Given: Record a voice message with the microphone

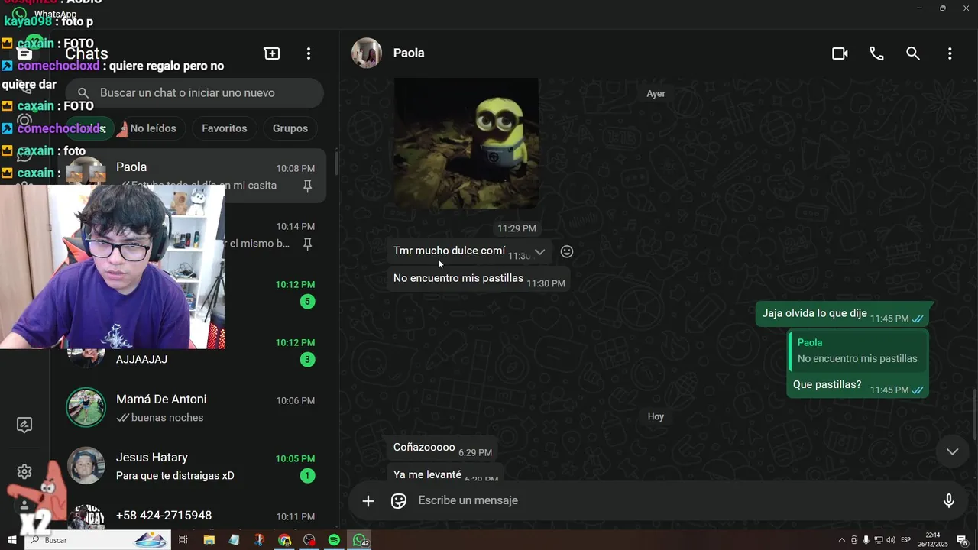Looking at the screenshot, I should click(x=949, y=501).
